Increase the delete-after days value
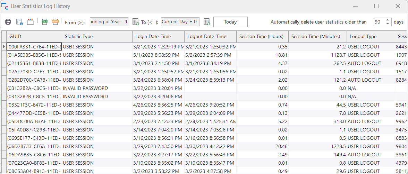This screenshot has width=408, height=174. 388,20
